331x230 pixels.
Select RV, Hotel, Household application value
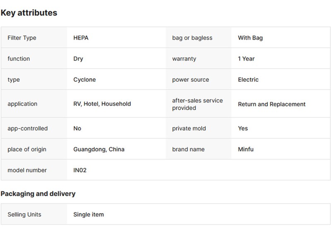[102, 104]
